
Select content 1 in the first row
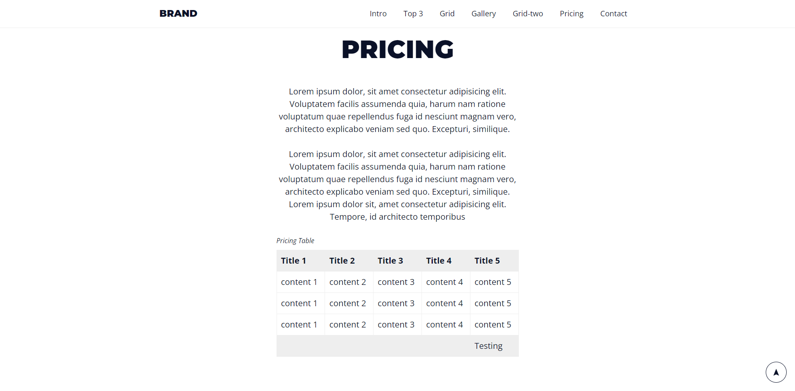pyautogui.click(x=300, y=282)
